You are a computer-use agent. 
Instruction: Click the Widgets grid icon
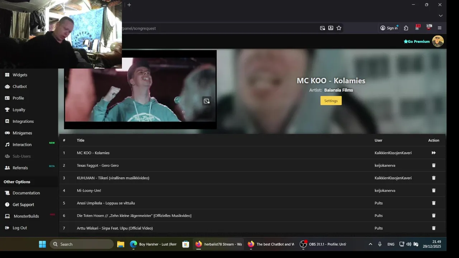pyautogui.click(x=7, y=75)
